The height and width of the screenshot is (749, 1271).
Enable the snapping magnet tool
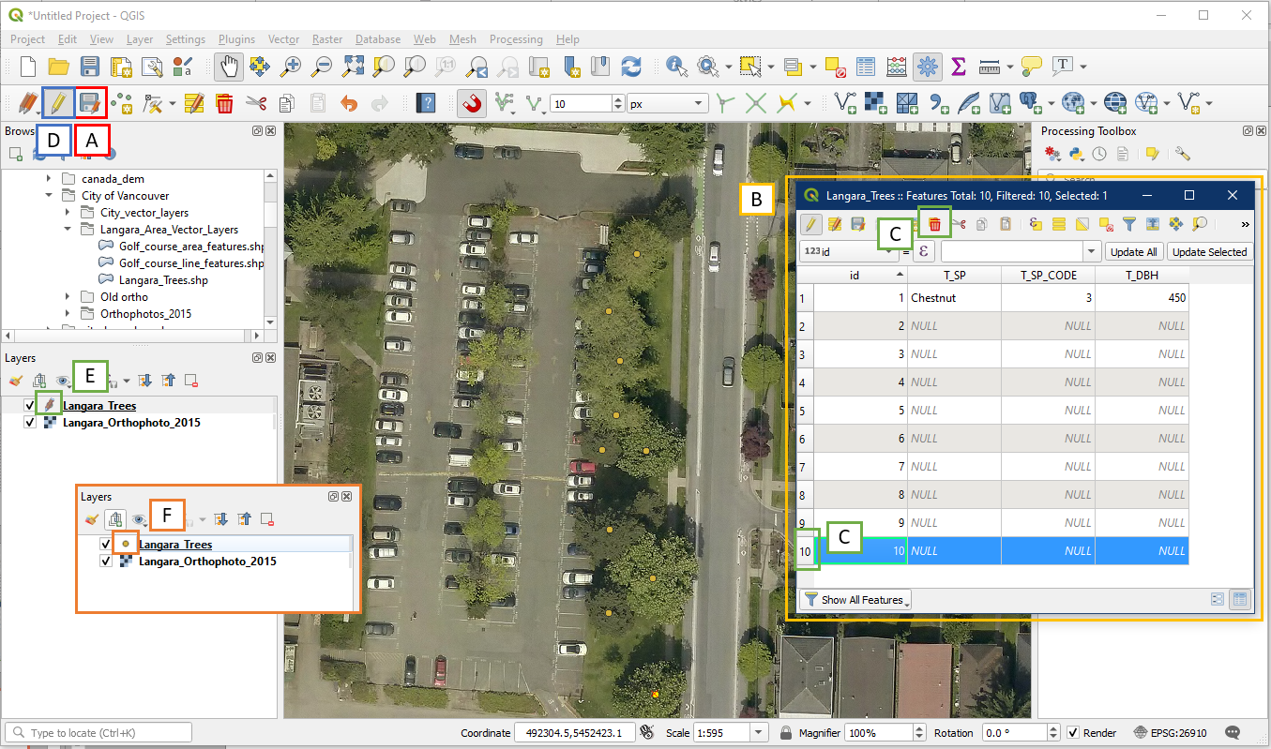[472, 103]
